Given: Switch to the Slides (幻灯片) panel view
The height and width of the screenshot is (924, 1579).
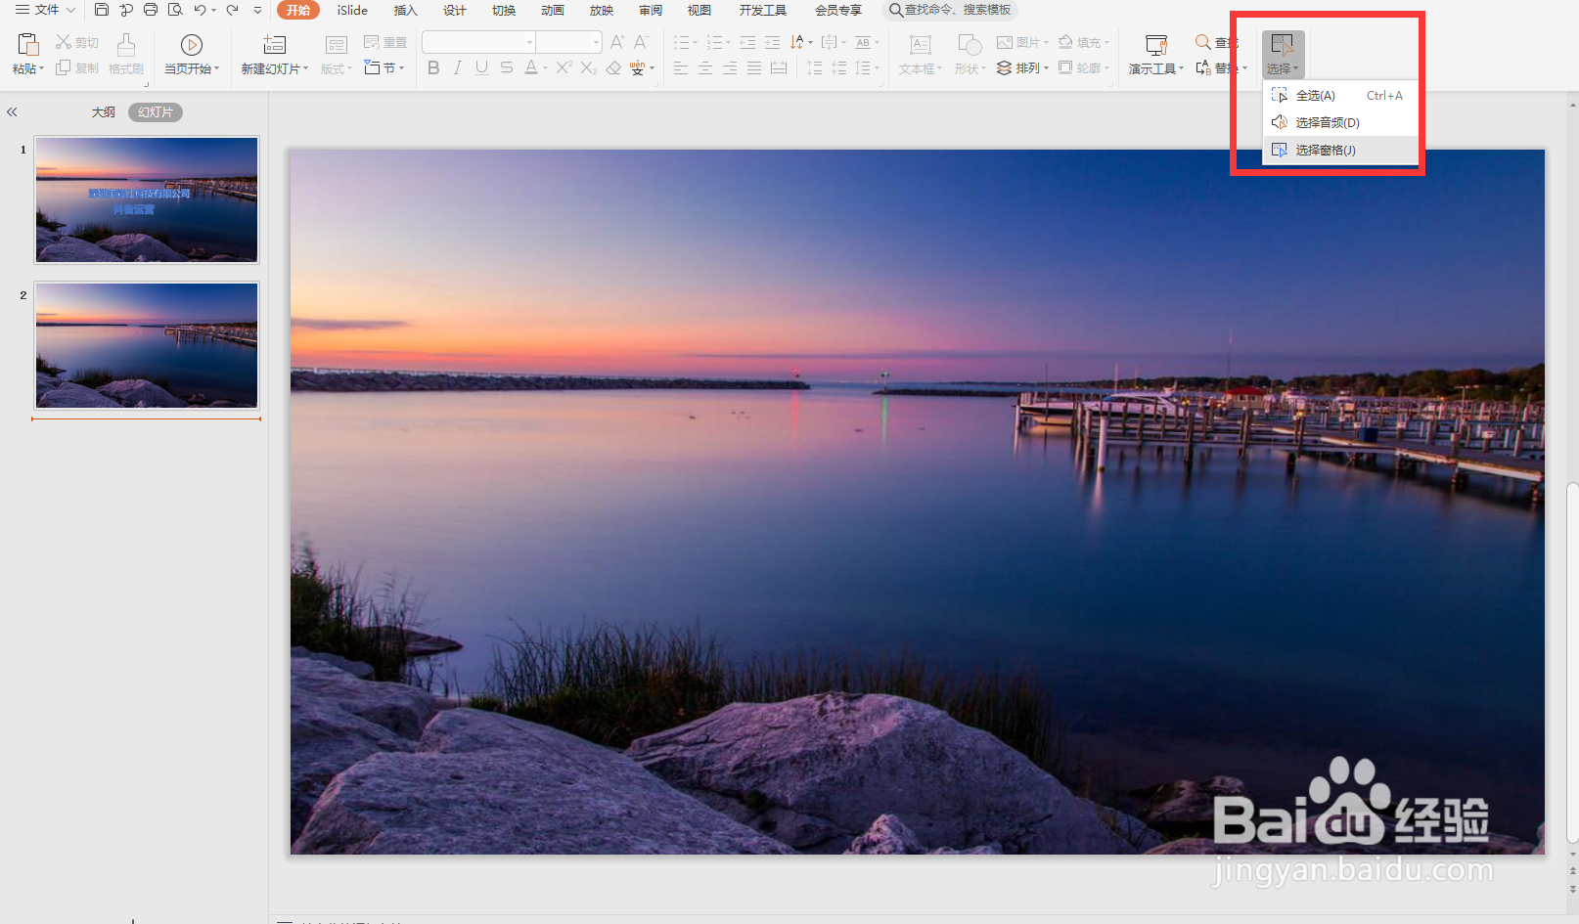Looking at the screenshot, I should tap(156, 112).
